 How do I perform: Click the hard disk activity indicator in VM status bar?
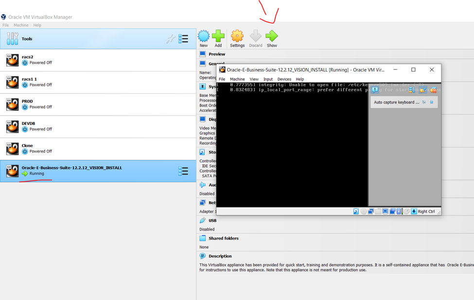tap(356, 212)
